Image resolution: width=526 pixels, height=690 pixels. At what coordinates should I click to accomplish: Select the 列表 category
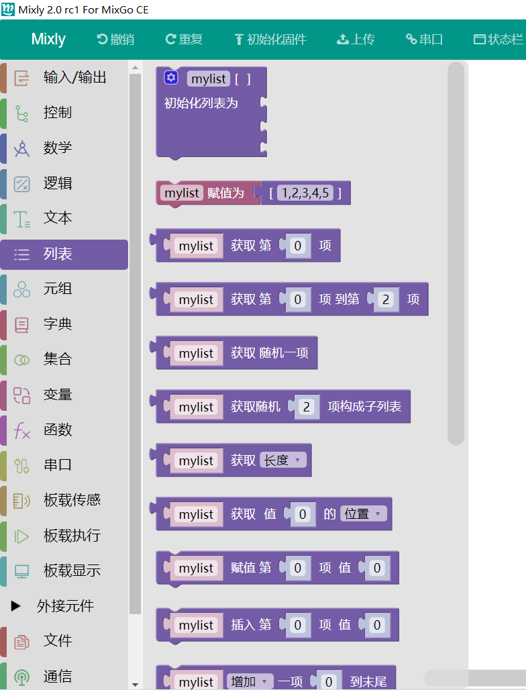[x=64, y=254]
